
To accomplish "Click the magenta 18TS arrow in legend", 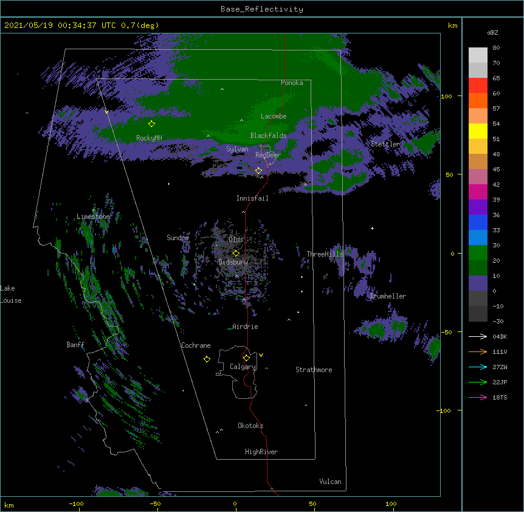I will point(478,397).
